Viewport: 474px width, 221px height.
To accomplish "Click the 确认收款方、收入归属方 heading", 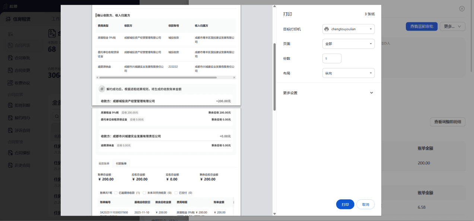I will click(113, 15).
